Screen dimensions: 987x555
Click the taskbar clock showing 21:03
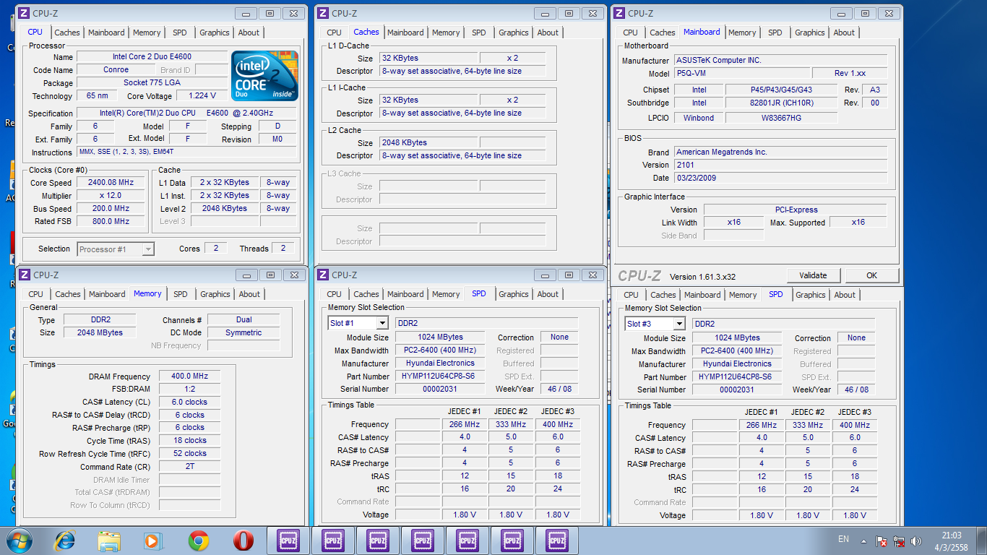tap(951, 541)
